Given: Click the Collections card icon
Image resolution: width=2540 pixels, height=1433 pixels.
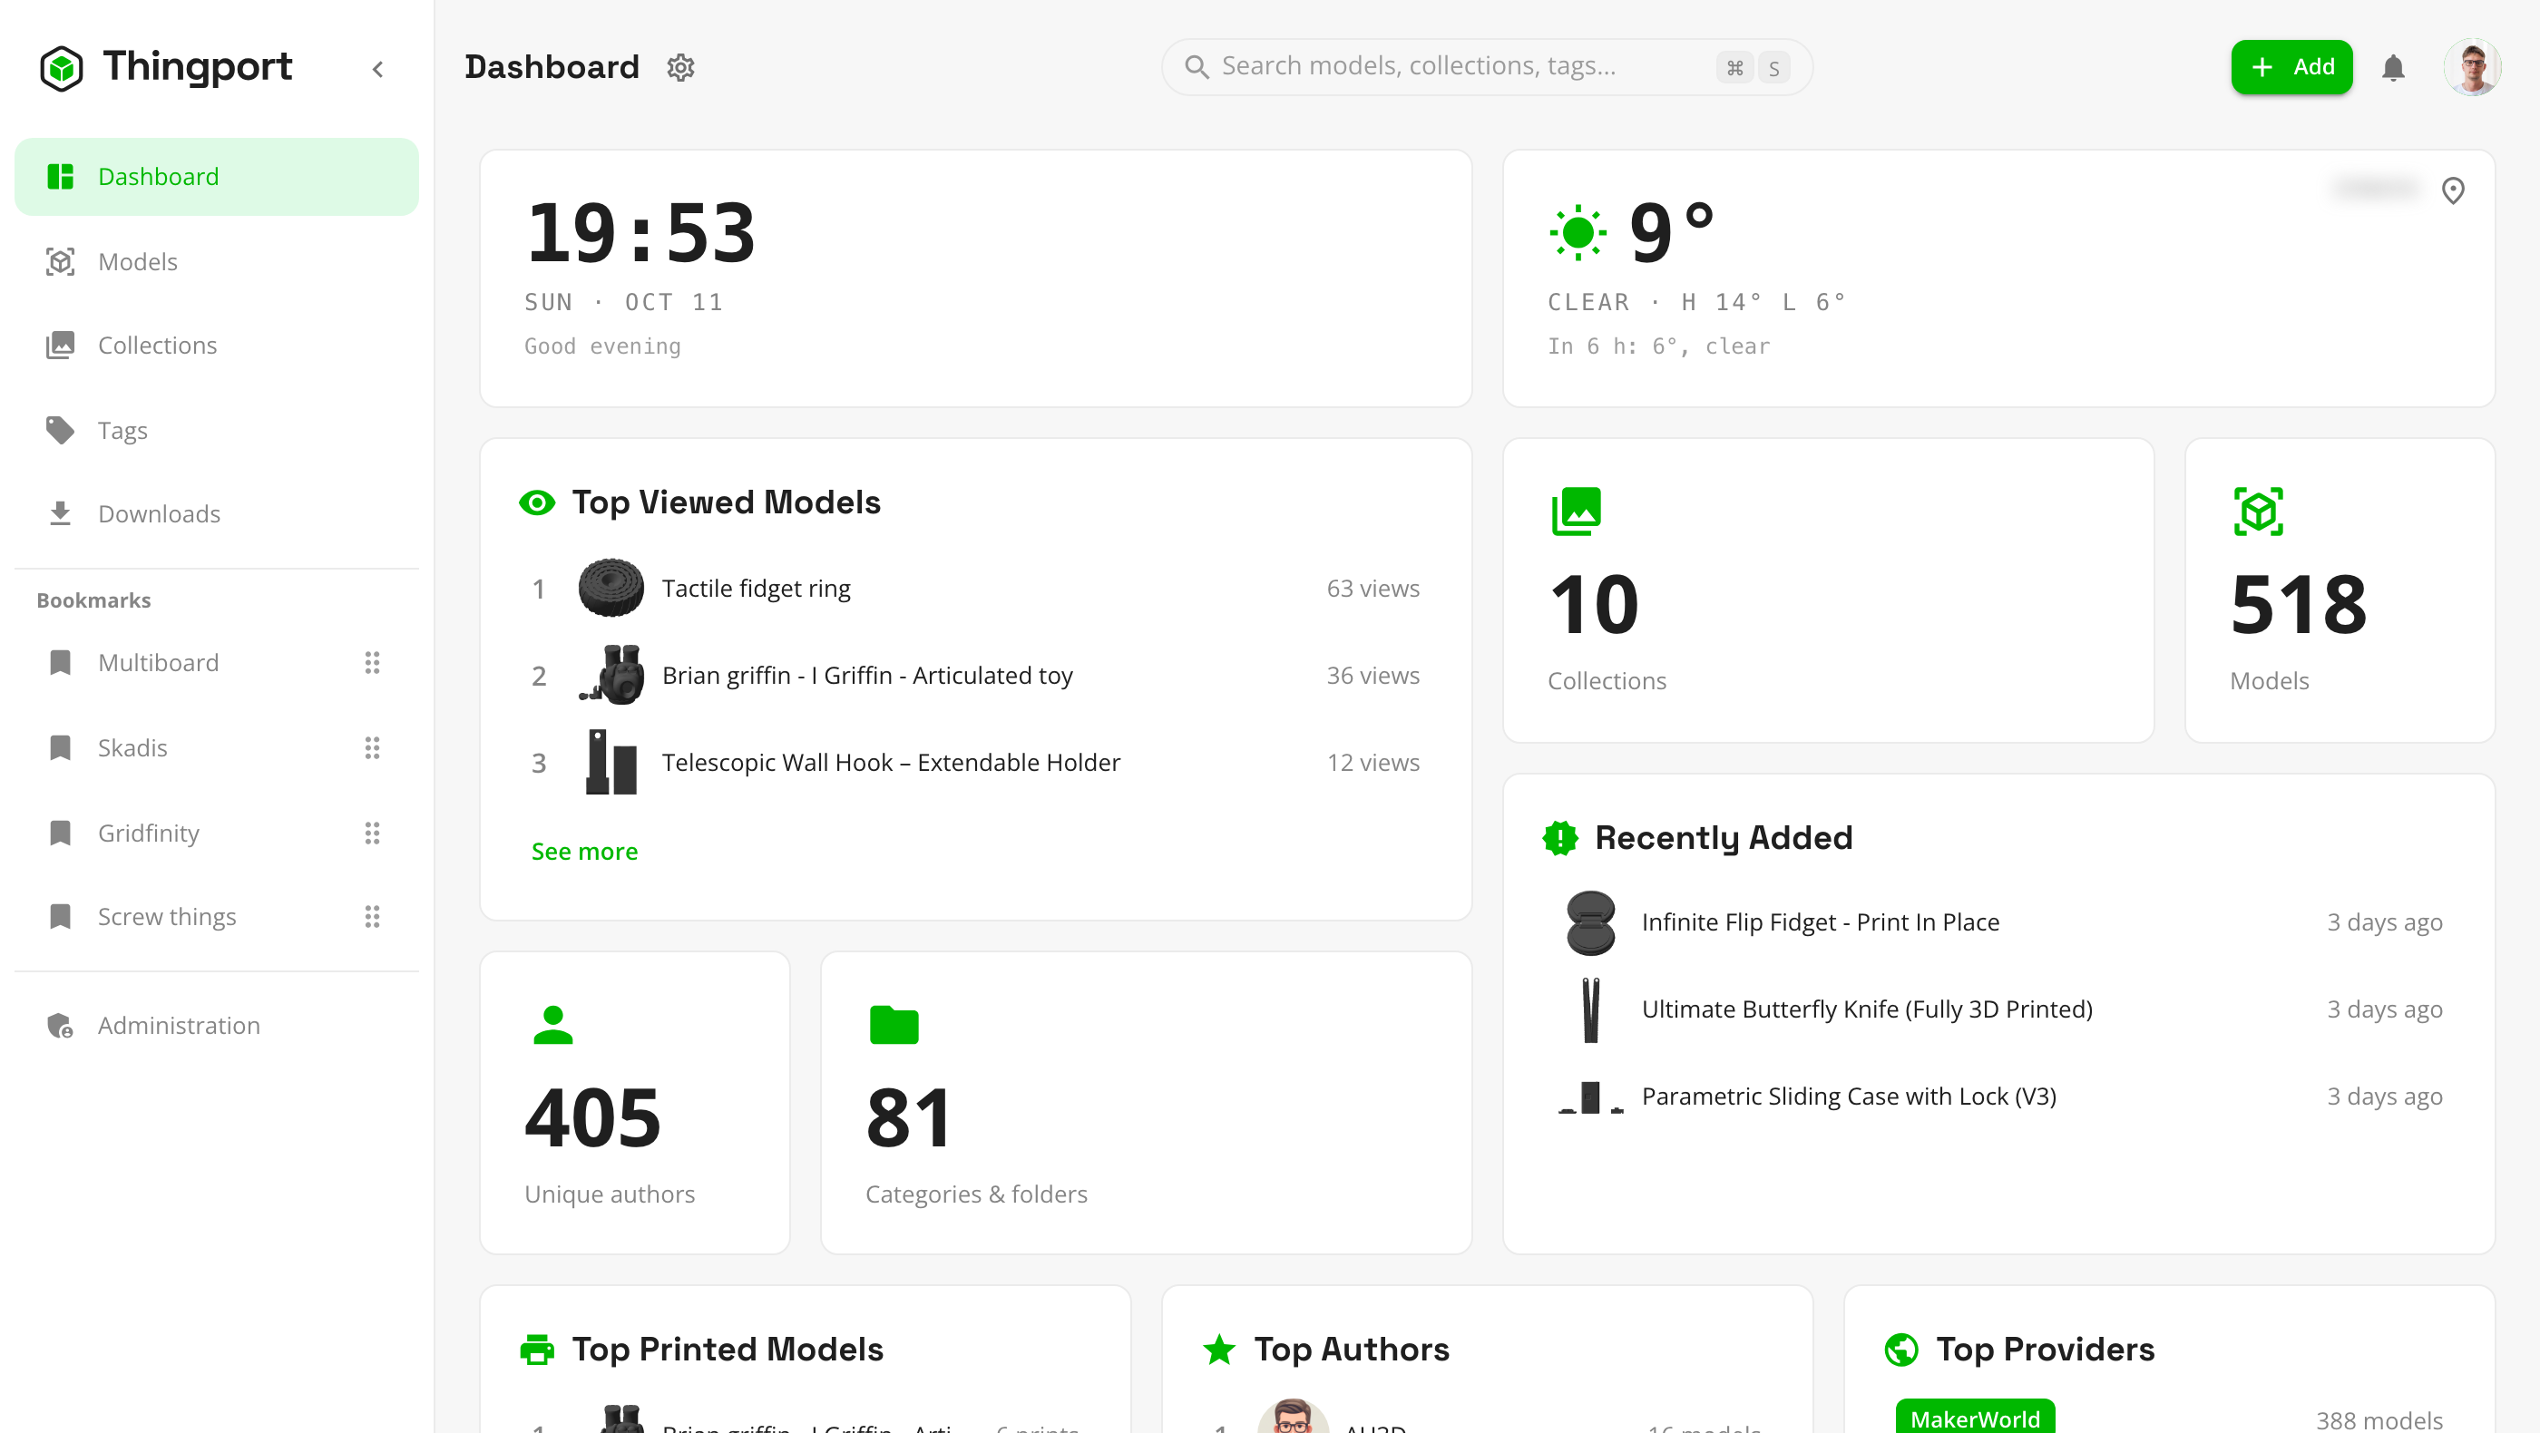Looking at the screenshot, I should click(1576, 511).
